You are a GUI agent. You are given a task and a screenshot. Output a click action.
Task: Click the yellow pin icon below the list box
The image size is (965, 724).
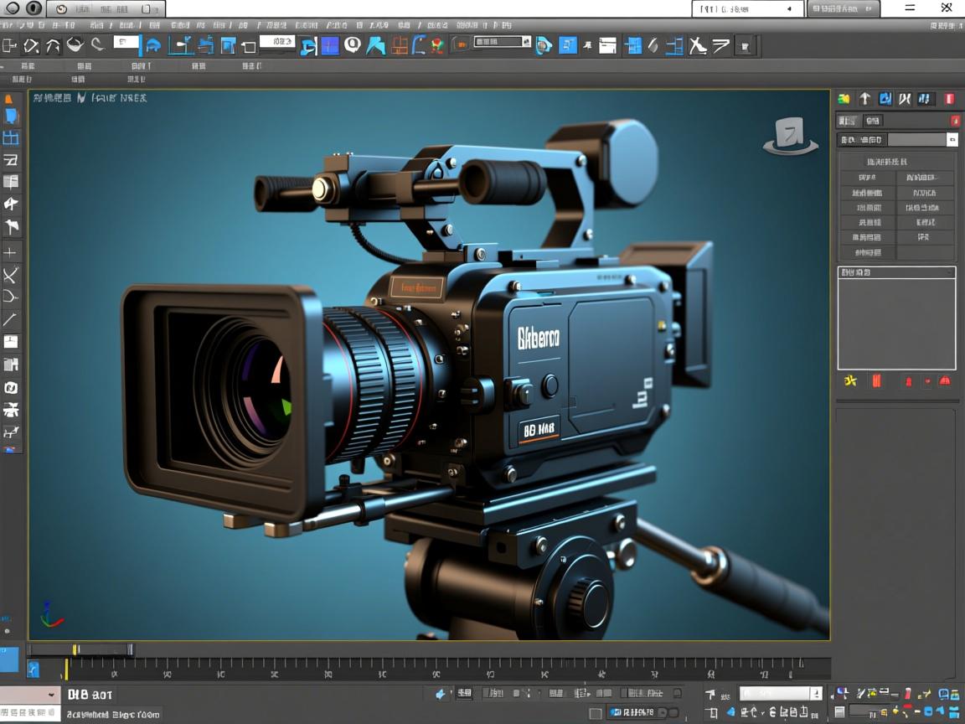tap(850, 381)
